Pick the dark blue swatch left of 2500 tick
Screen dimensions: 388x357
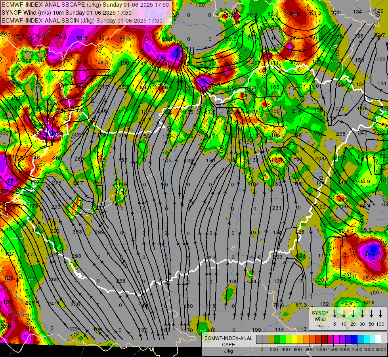point(354,340)
